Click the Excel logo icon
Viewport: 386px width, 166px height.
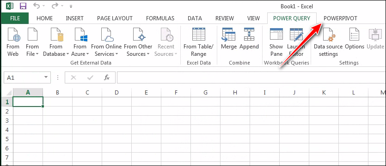(9, 6)
